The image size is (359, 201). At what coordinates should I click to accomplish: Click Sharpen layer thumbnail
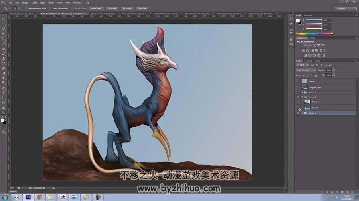point(307,102)
